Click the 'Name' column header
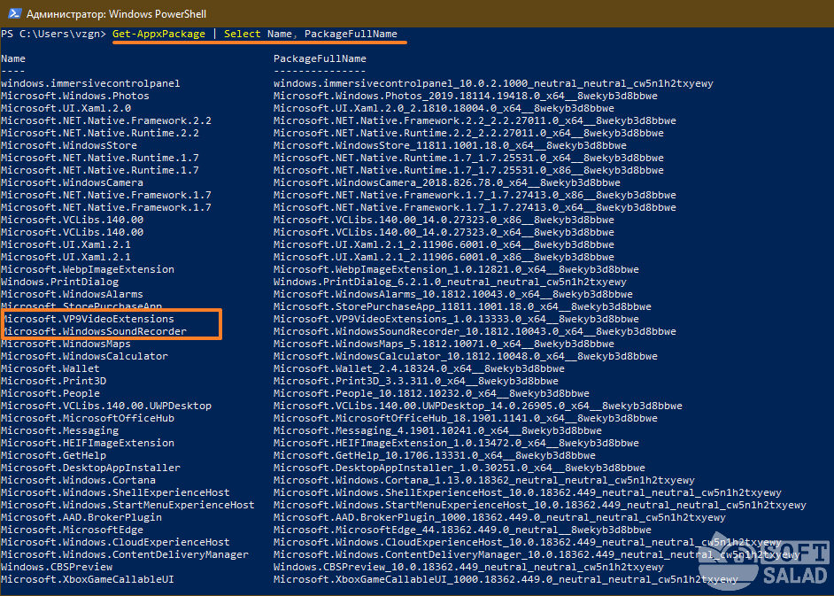 (x=13, y=58)
